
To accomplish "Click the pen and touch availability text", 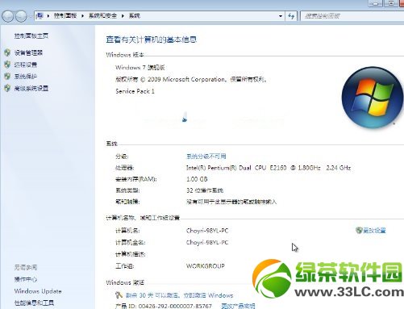I will 231,202.
